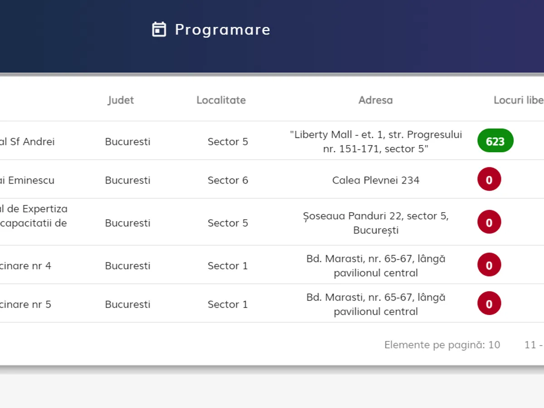The height and width of the screenshot is (408, 544).
Task: Select the Sector 6 locality cell
Action: [228, 180]
